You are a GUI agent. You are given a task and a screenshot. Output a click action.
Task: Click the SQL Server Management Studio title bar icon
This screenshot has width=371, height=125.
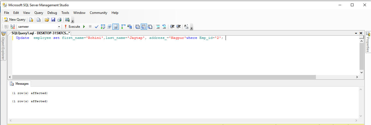(5, 5)
